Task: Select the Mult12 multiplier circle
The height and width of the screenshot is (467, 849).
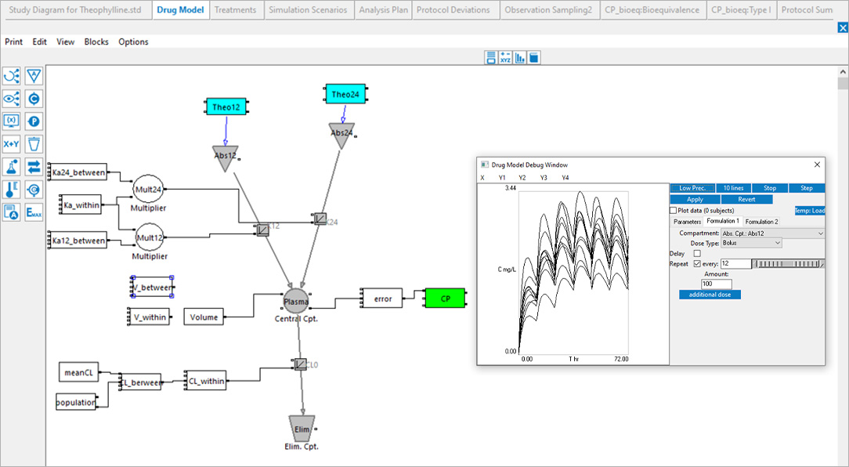Action: [x=150, y=238]
